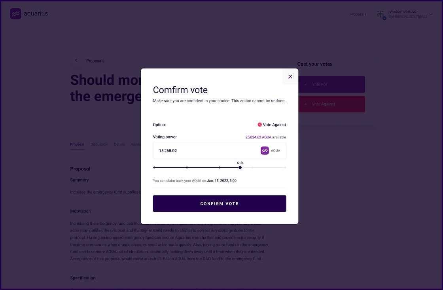Click the Aquarius logo icon
The width and height of the screenshot is (443, 290).
point(15,14)
